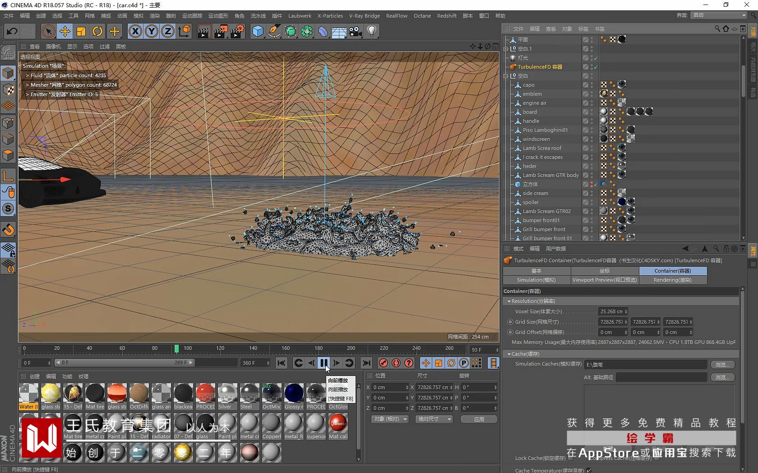Switch to the Simulation tab
Screen dimensions: 758x473
tap(536, 280)
